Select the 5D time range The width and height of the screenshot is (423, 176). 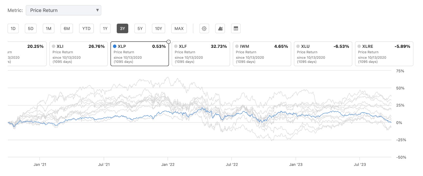click(x=31, y=28)
